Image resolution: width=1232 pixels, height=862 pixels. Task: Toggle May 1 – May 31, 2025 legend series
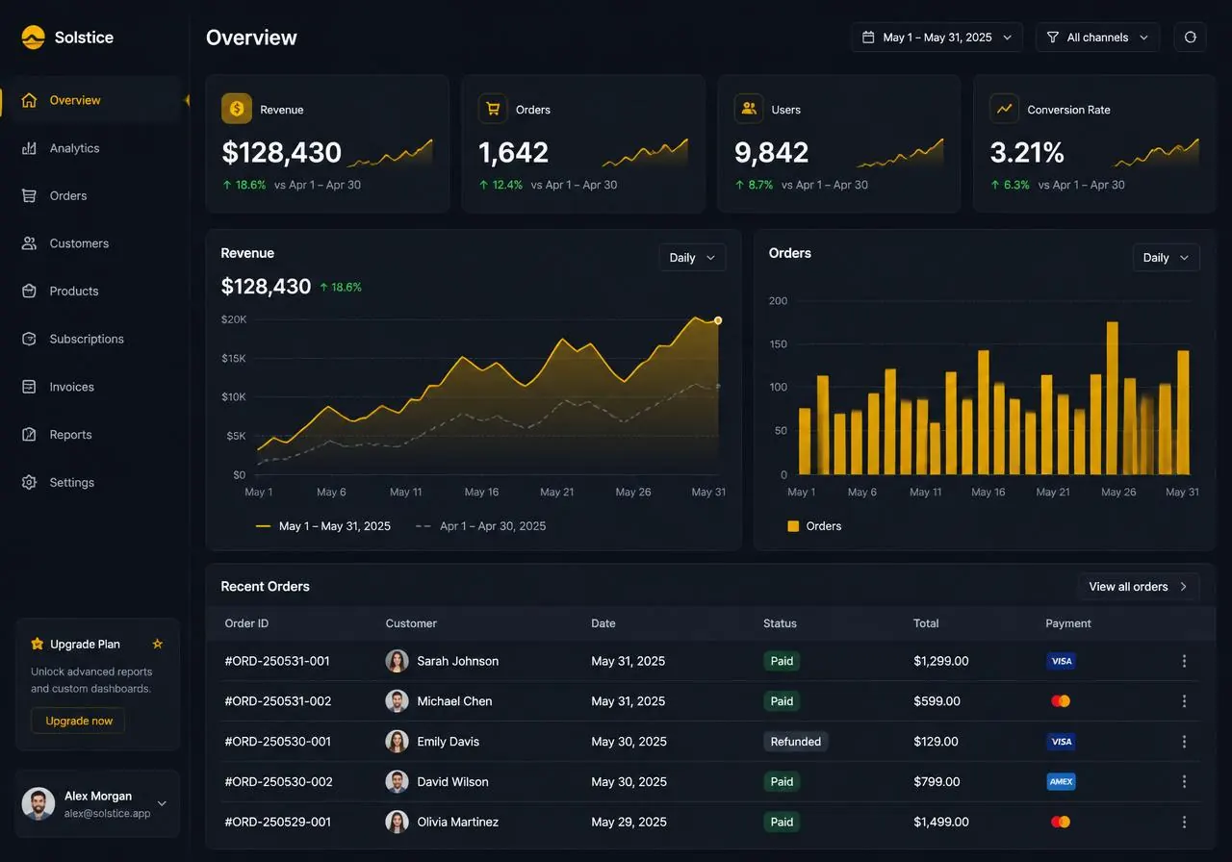(323, 526)
